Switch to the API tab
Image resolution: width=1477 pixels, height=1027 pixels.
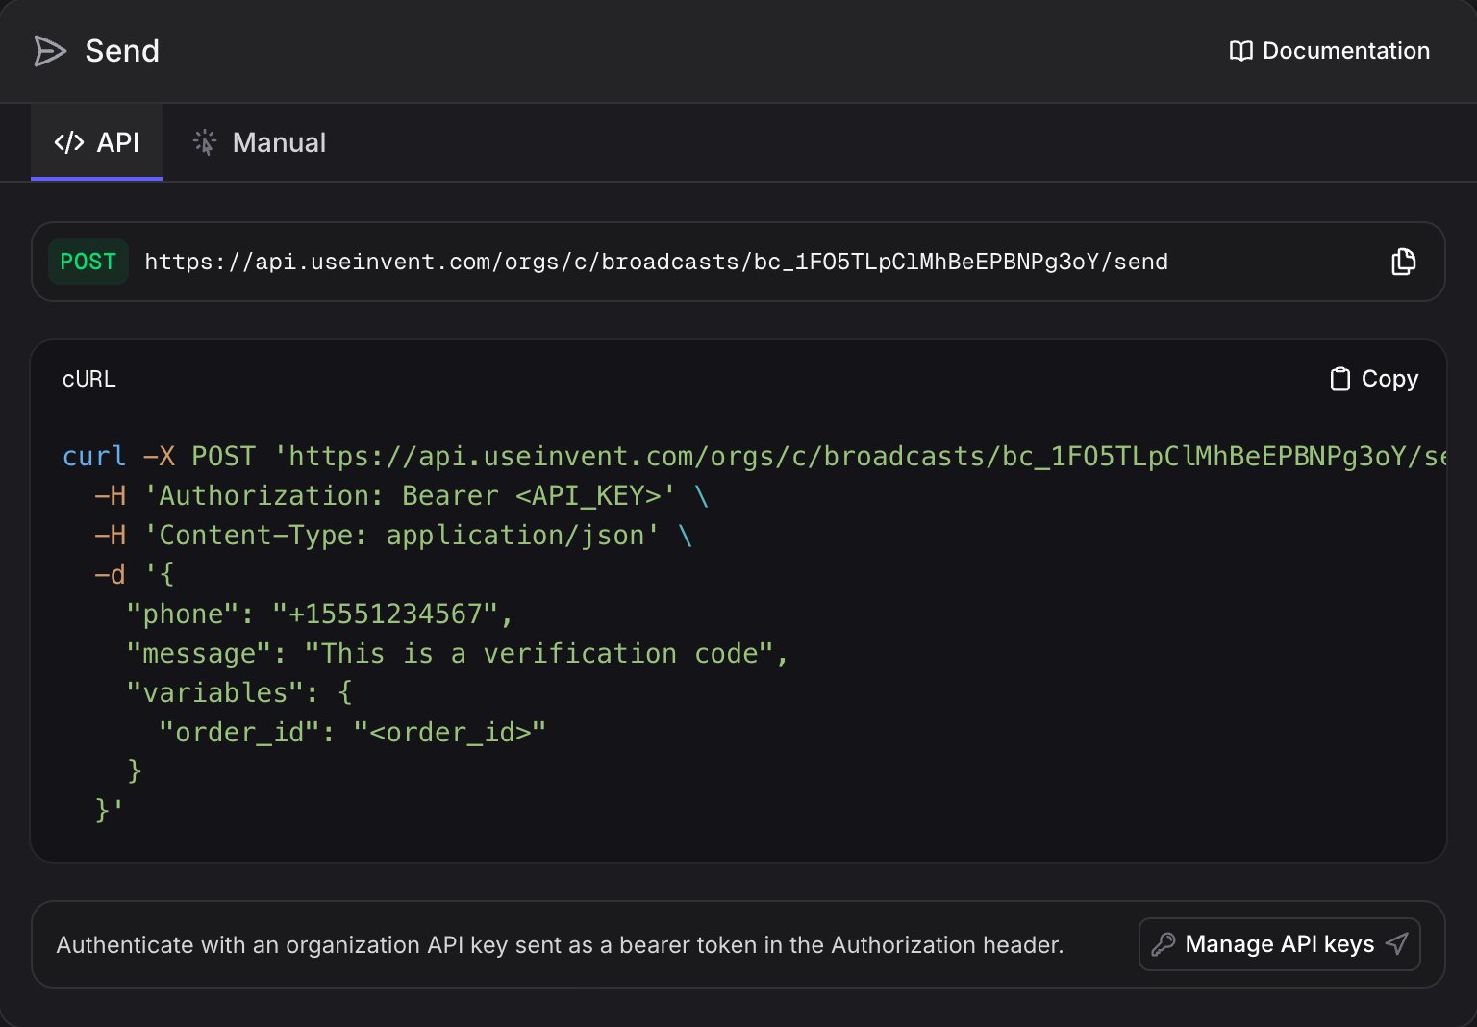[x=96, y=142]
